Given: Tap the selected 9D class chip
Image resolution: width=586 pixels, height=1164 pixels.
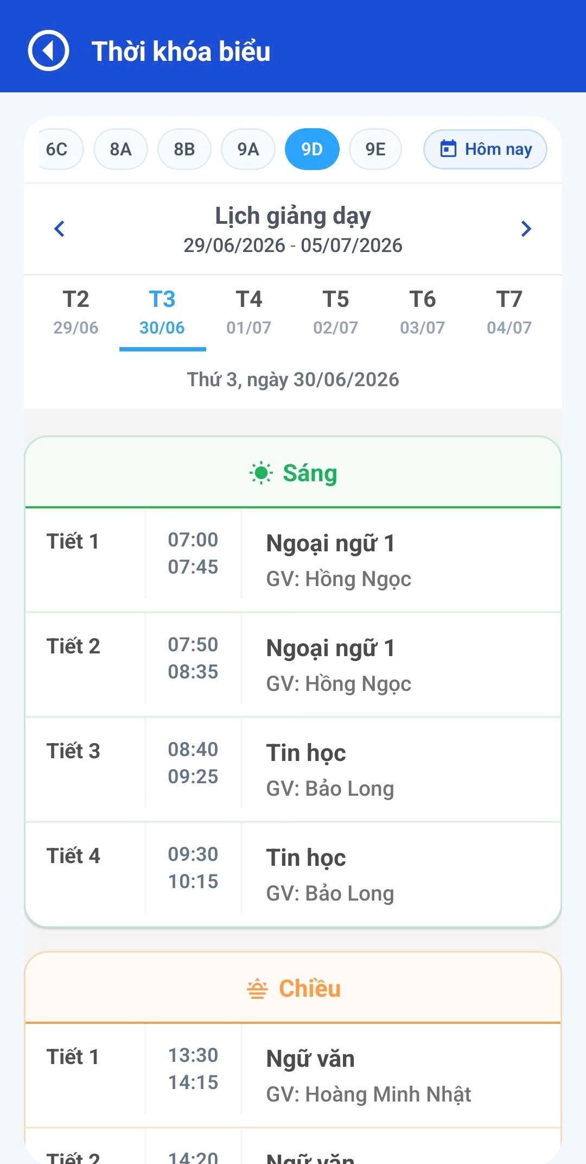Looking at the screenshot, I should [312, 149].
